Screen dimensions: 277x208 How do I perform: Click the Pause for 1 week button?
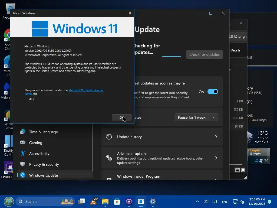pos(192,117)
